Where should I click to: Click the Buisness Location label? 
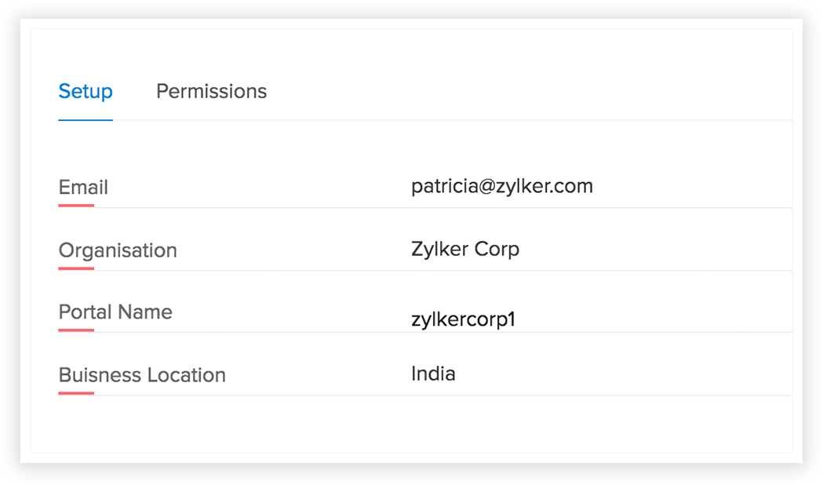coord(142,375)
